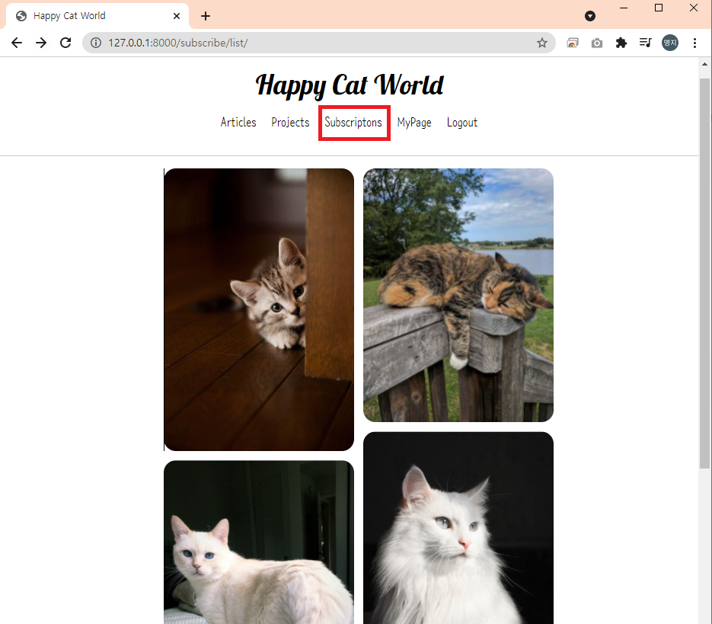Open the media control playlist icon
The width and height of the screenshot is (712, 624).
pos(645,43)
